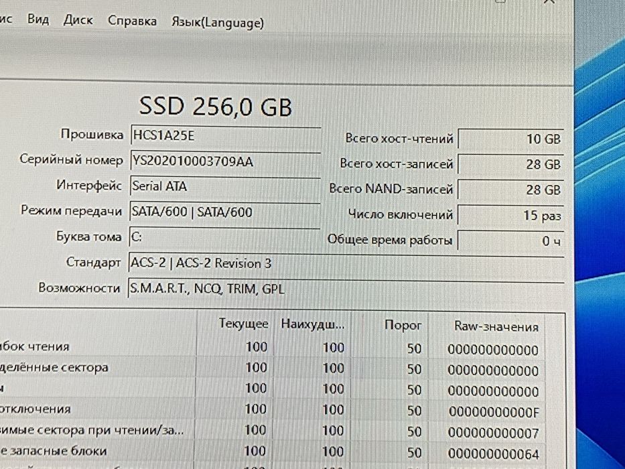Open the Справка menu
625x469 pixels.
click(x=133, y=21)
